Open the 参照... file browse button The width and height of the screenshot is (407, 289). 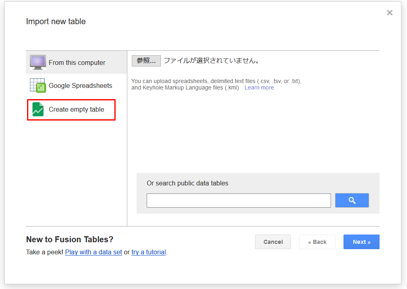(146, 61)
